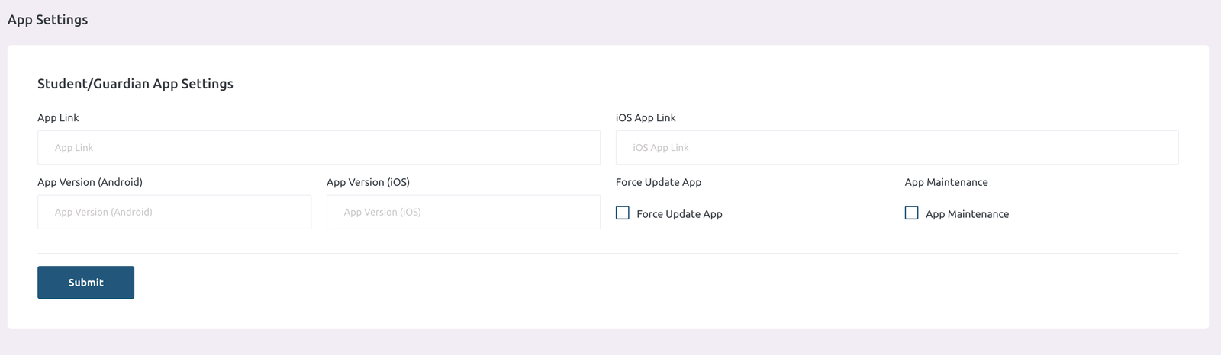The width and height of the screenshot is (1221, 355).
Task: Click the App Settings page title
Action: (48, 20)
